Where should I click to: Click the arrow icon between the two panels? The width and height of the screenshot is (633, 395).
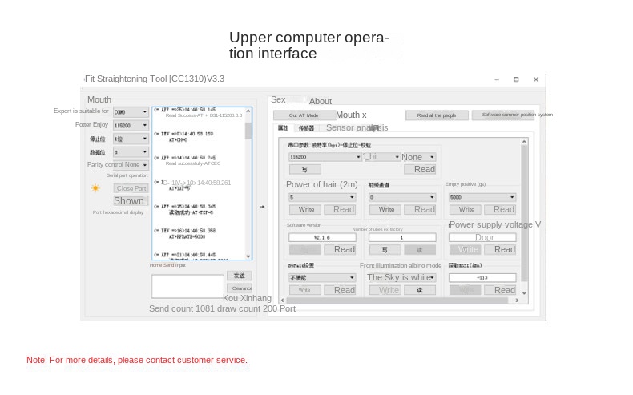pos(262,207)
